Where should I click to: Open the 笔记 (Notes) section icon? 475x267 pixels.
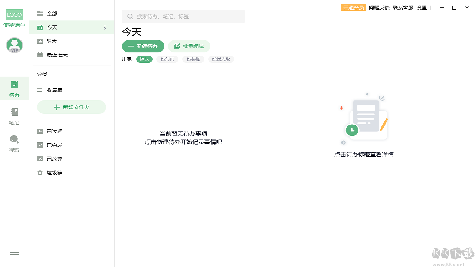(x=14, y=112)
